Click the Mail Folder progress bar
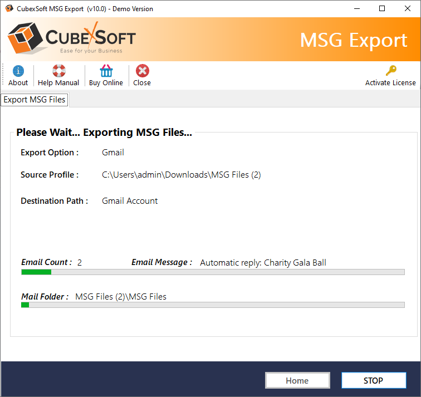This screenshot has width=421, height=397. point(213,305)
